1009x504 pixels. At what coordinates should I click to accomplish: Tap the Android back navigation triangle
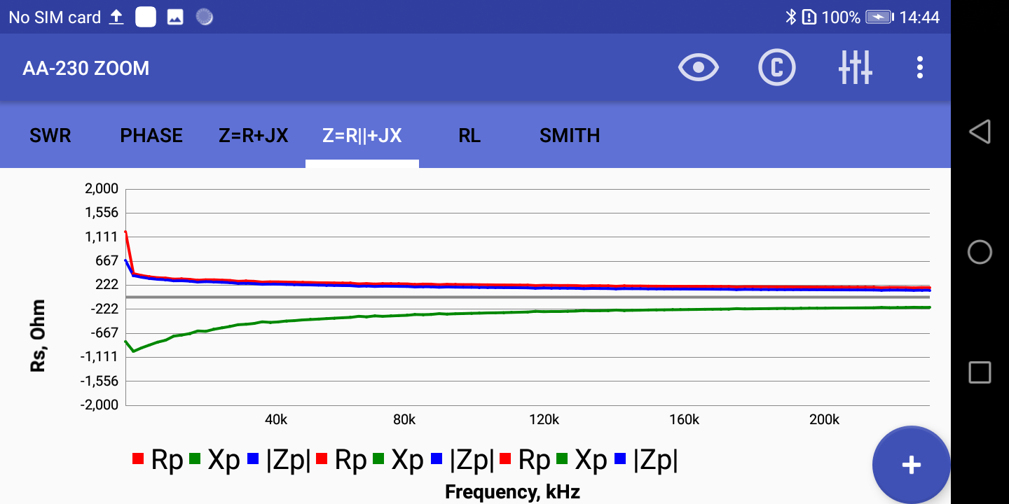(x=980, y=132)
